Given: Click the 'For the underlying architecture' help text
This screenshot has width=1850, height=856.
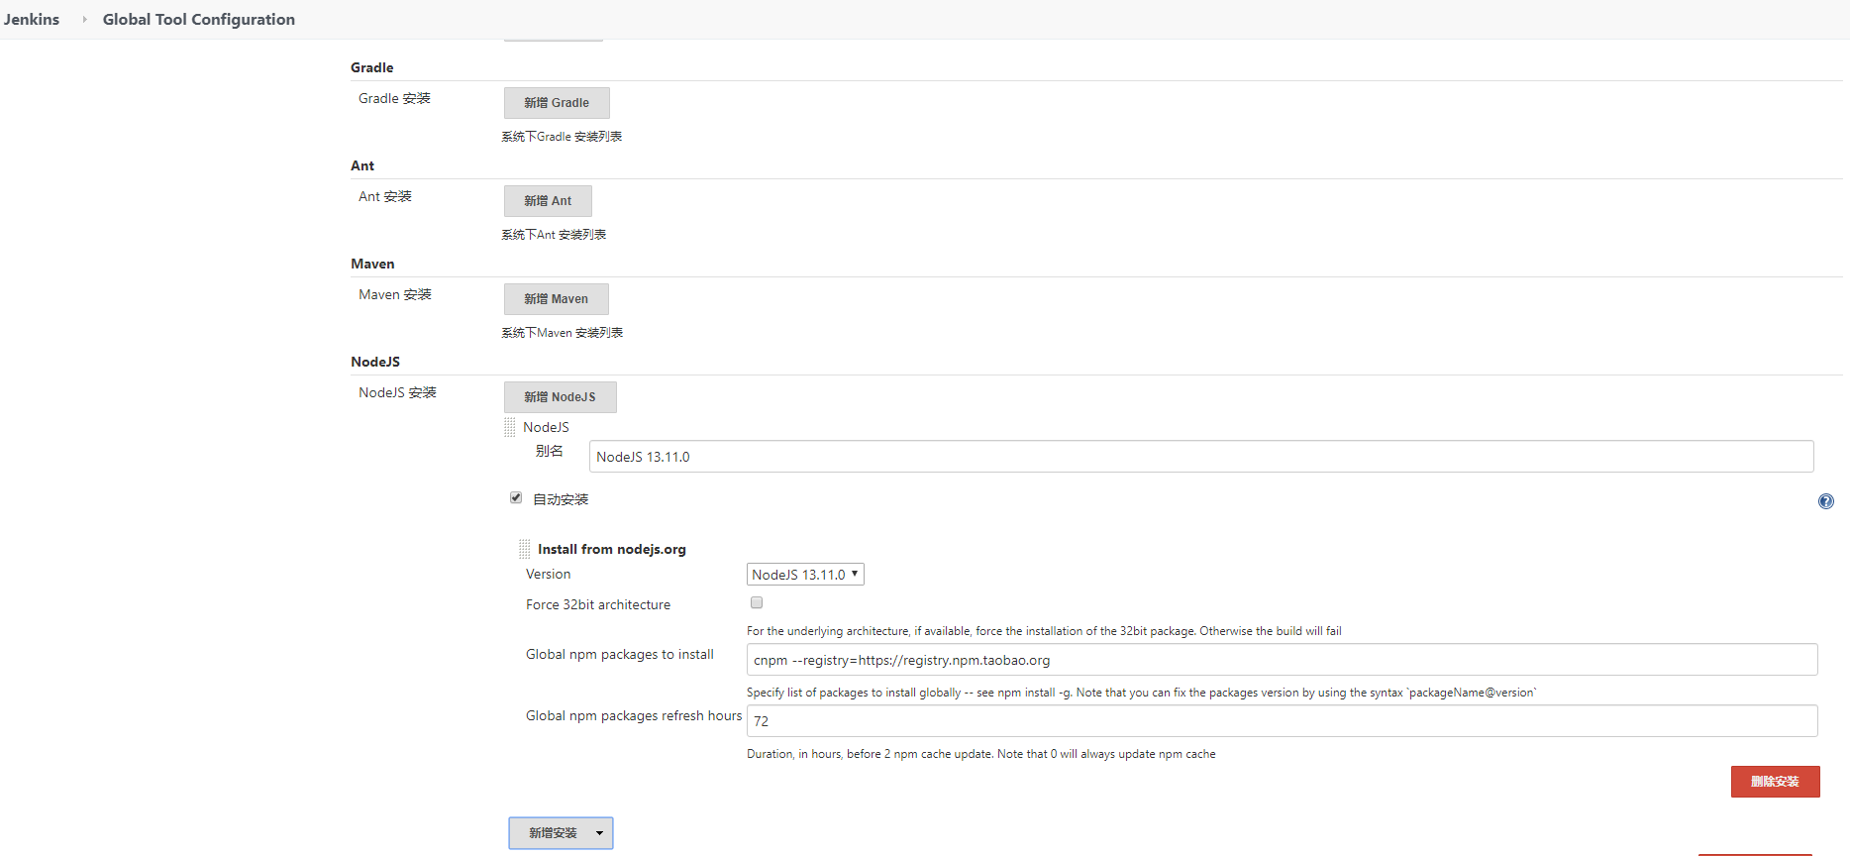Looking at the screenshot, I should click(x=1045, y=631).
